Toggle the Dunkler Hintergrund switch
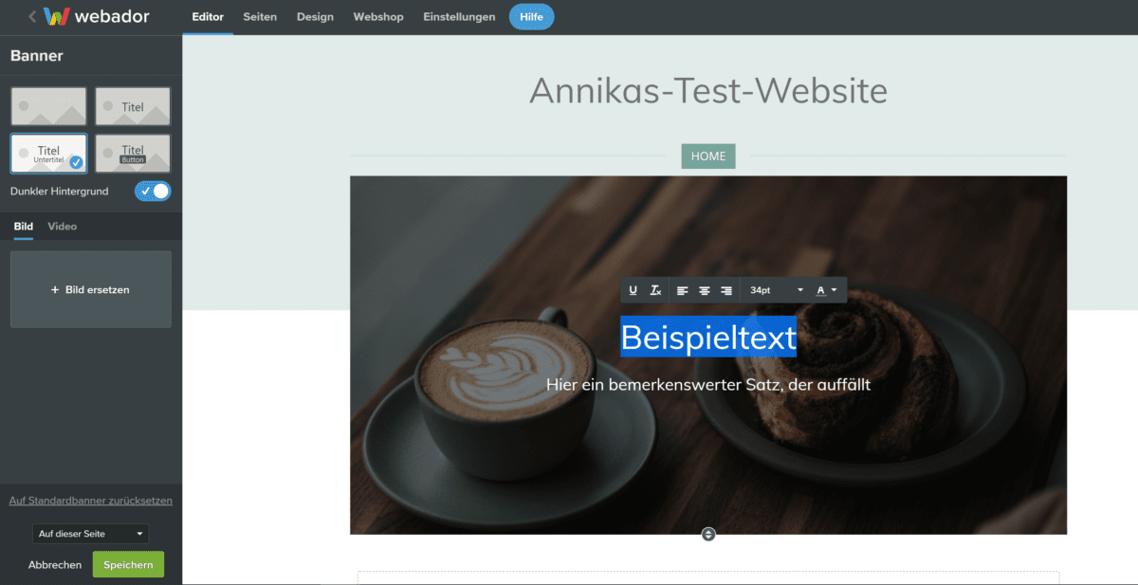This screenshot has width=1138, height=585. click(153, 192)
